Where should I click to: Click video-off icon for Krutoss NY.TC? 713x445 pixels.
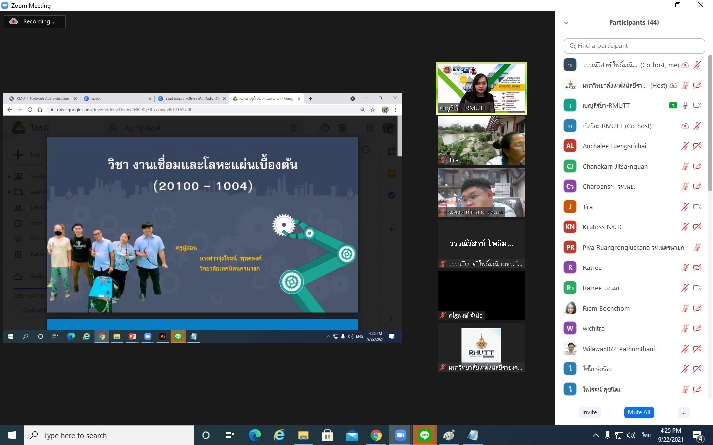click(x=697, y=227)
